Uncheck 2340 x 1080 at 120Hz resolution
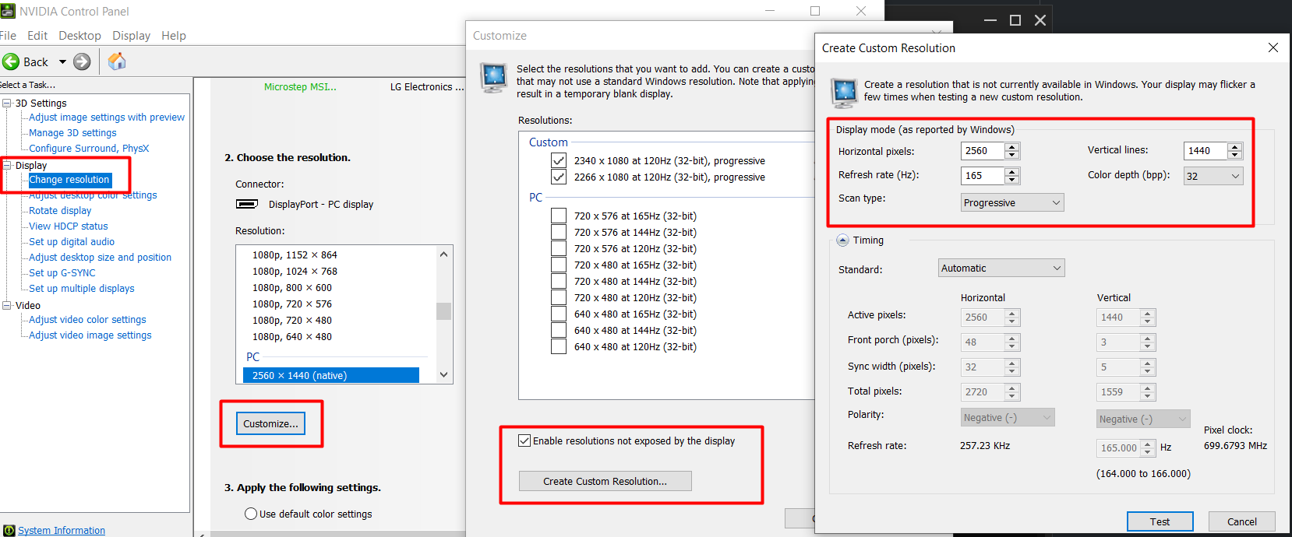The height and width of the screenshot is (537, 1292). point(559,160)
